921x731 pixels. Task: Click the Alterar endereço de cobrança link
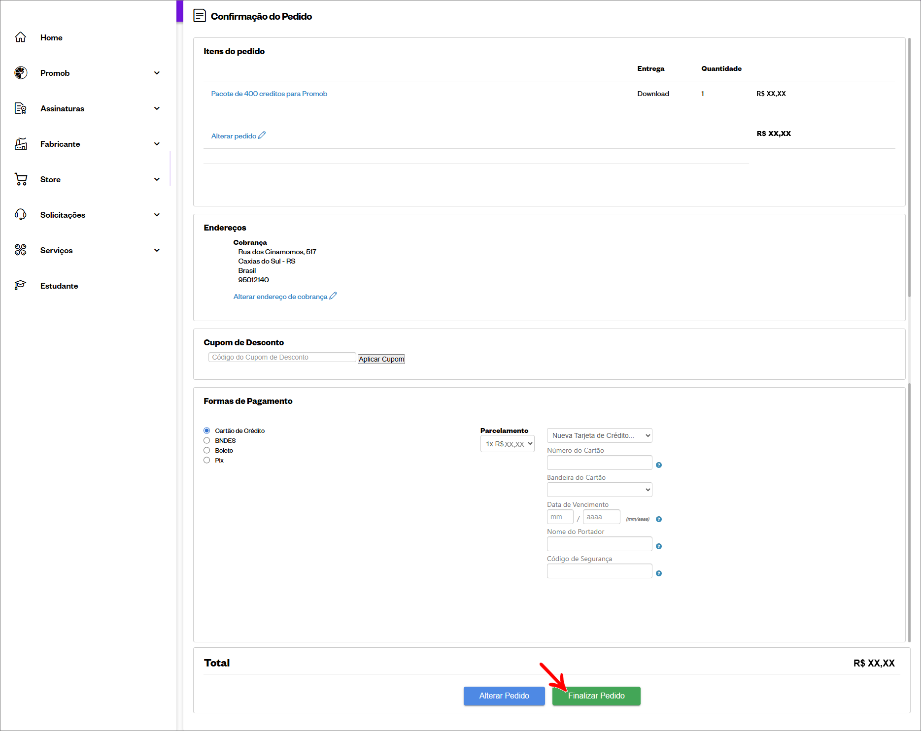pyautogui.click(x=280, y=297)
